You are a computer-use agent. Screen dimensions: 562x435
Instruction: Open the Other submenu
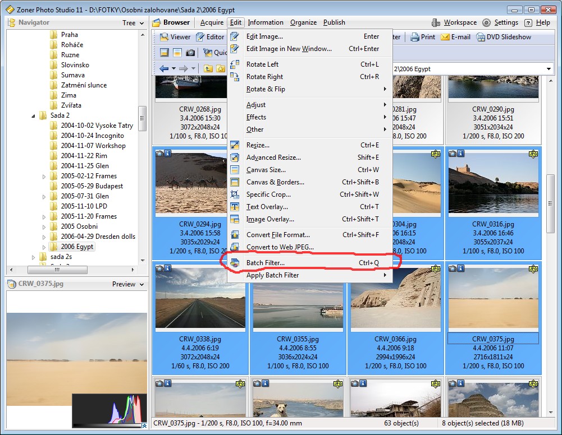(x=310, y=129)
